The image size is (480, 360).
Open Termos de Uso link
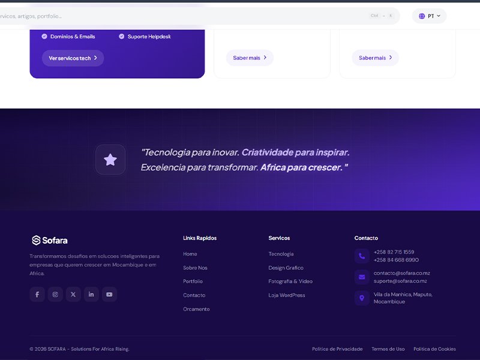click(388, 349)
